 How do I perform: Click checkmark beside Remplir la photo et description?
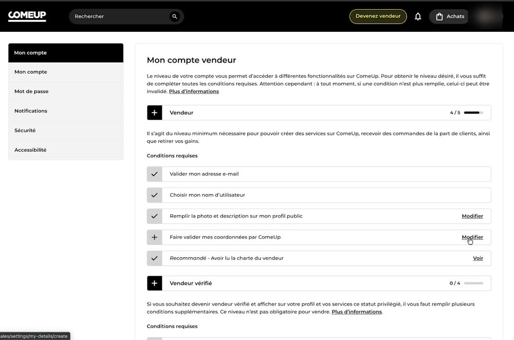(154, 216)
